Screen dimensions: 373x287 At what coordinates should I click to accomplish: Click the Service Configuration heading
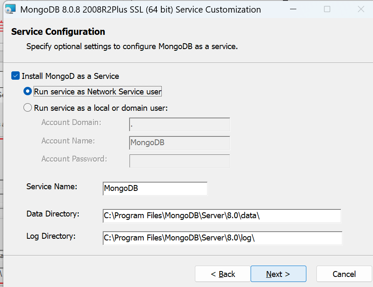point(58,31)
